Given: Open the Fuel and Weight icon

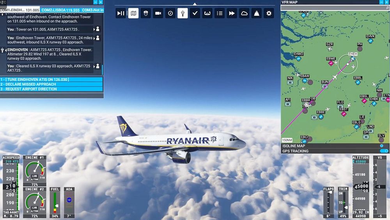Looking at the screenshot, I should pos(257,13).
